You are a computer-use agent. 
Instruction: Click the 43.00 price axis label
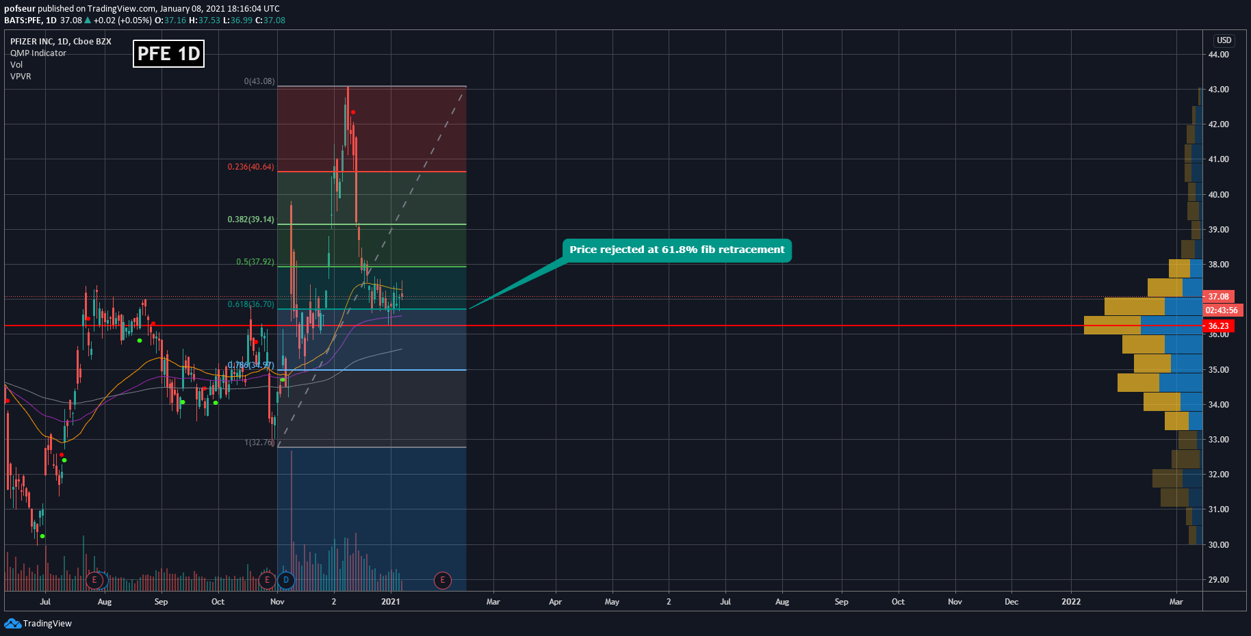click(1219, 90)
